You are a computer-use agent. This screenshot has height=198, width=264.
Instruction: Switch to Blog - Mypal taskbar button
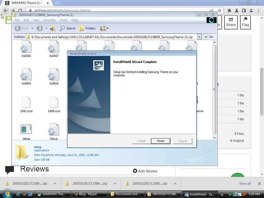point(89,194)
